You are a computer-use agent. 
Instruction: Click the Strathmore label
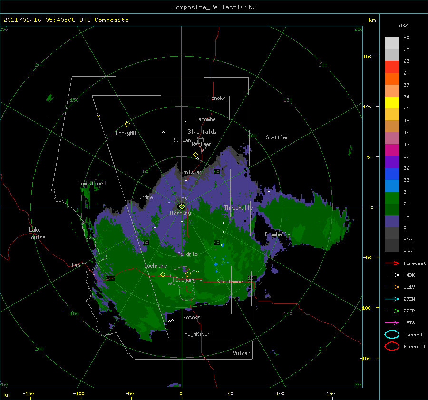tap(231, 282)
